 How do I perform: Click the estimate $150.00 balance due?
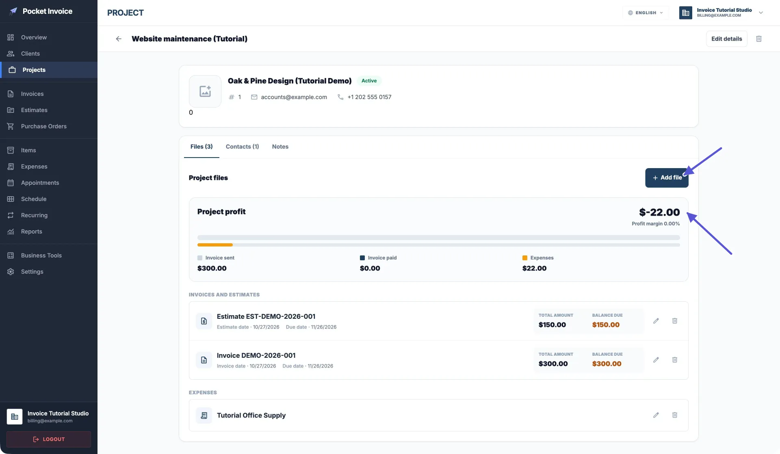606,325
